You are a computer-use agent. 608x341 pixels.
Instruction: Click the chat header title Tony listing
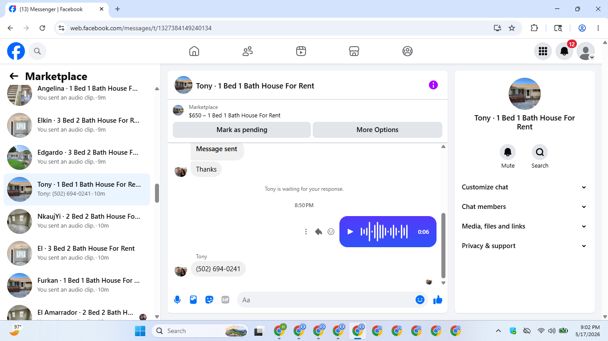pyautogui.click(x=255, y=86)
